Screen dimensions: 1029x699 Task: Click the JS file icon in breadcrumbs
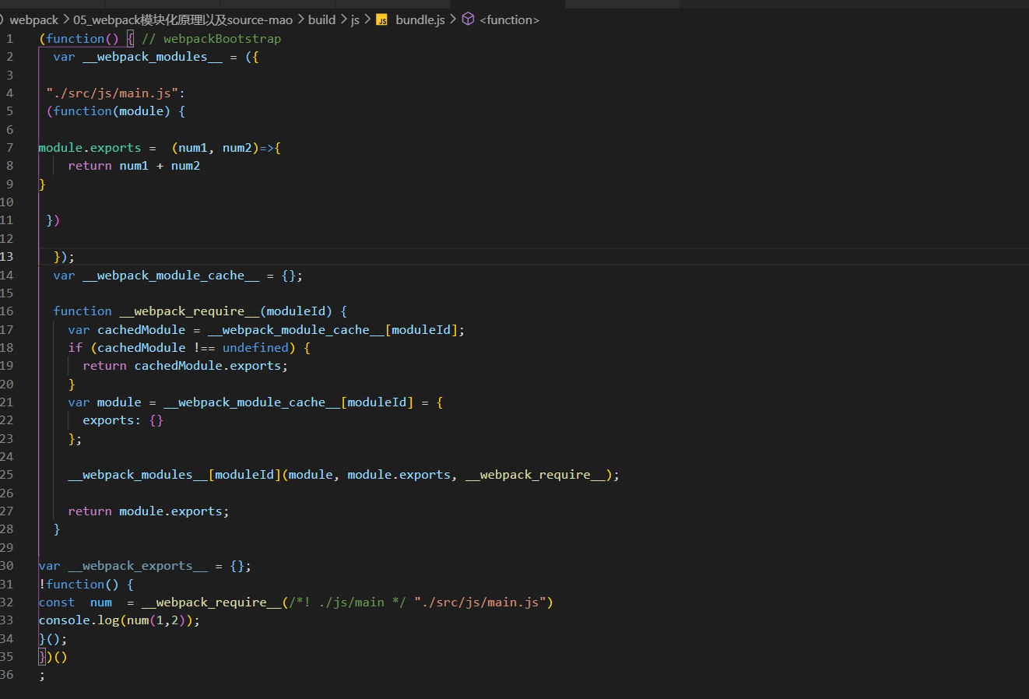(381, 20)
